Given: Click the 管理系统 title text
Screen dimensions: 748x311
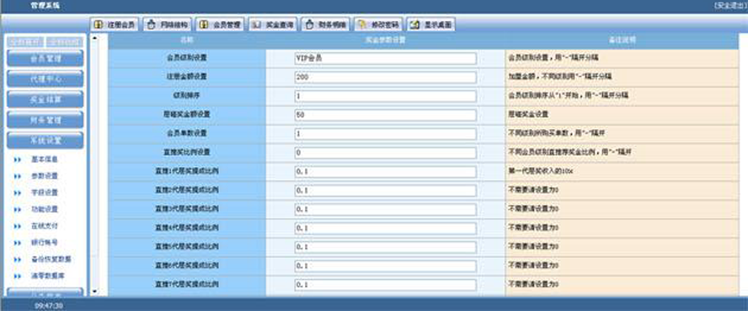Looking at the screenshot, I should [45, 6].
